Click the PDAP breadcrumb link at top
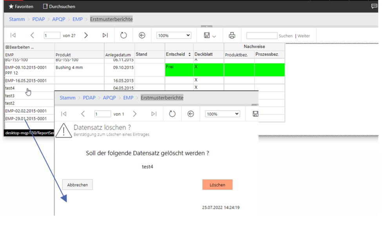The image size is (384, 226). (x=38, y=19)
